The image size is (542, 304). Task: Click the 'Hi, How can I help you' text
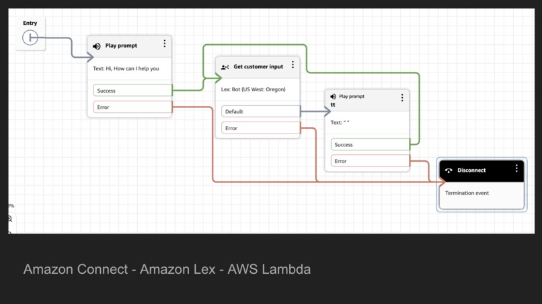tap(132, 68)
